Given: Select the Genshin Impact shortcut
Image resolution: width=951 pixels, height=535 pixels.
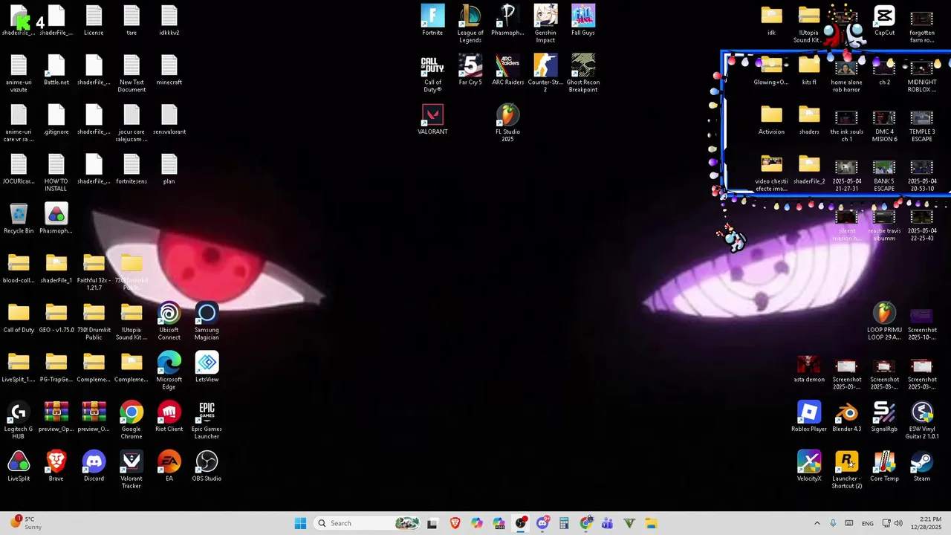Looking at the screenshot, I should [545, 24].
